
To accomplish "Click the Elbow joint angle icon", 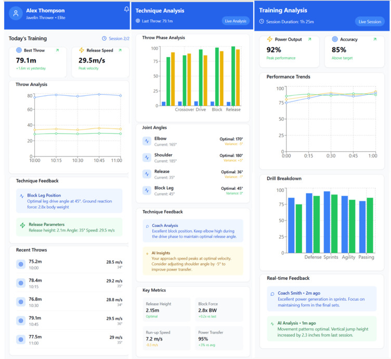I will [x=147, y=142].
